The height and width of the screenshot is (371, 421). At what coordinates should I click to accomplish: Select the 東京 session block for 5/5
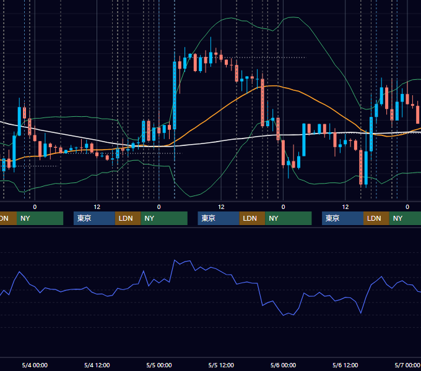[x=219, y=218]
